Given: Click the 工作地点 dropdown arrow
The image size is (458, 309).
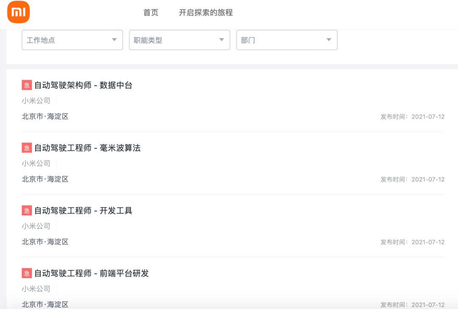Looking at the screenshot, I should tap(114, 40).
